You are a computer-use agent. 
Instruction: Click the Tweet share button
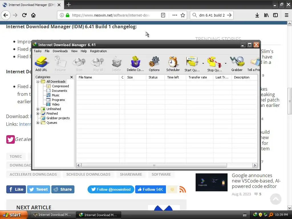[x=38, y=189]
